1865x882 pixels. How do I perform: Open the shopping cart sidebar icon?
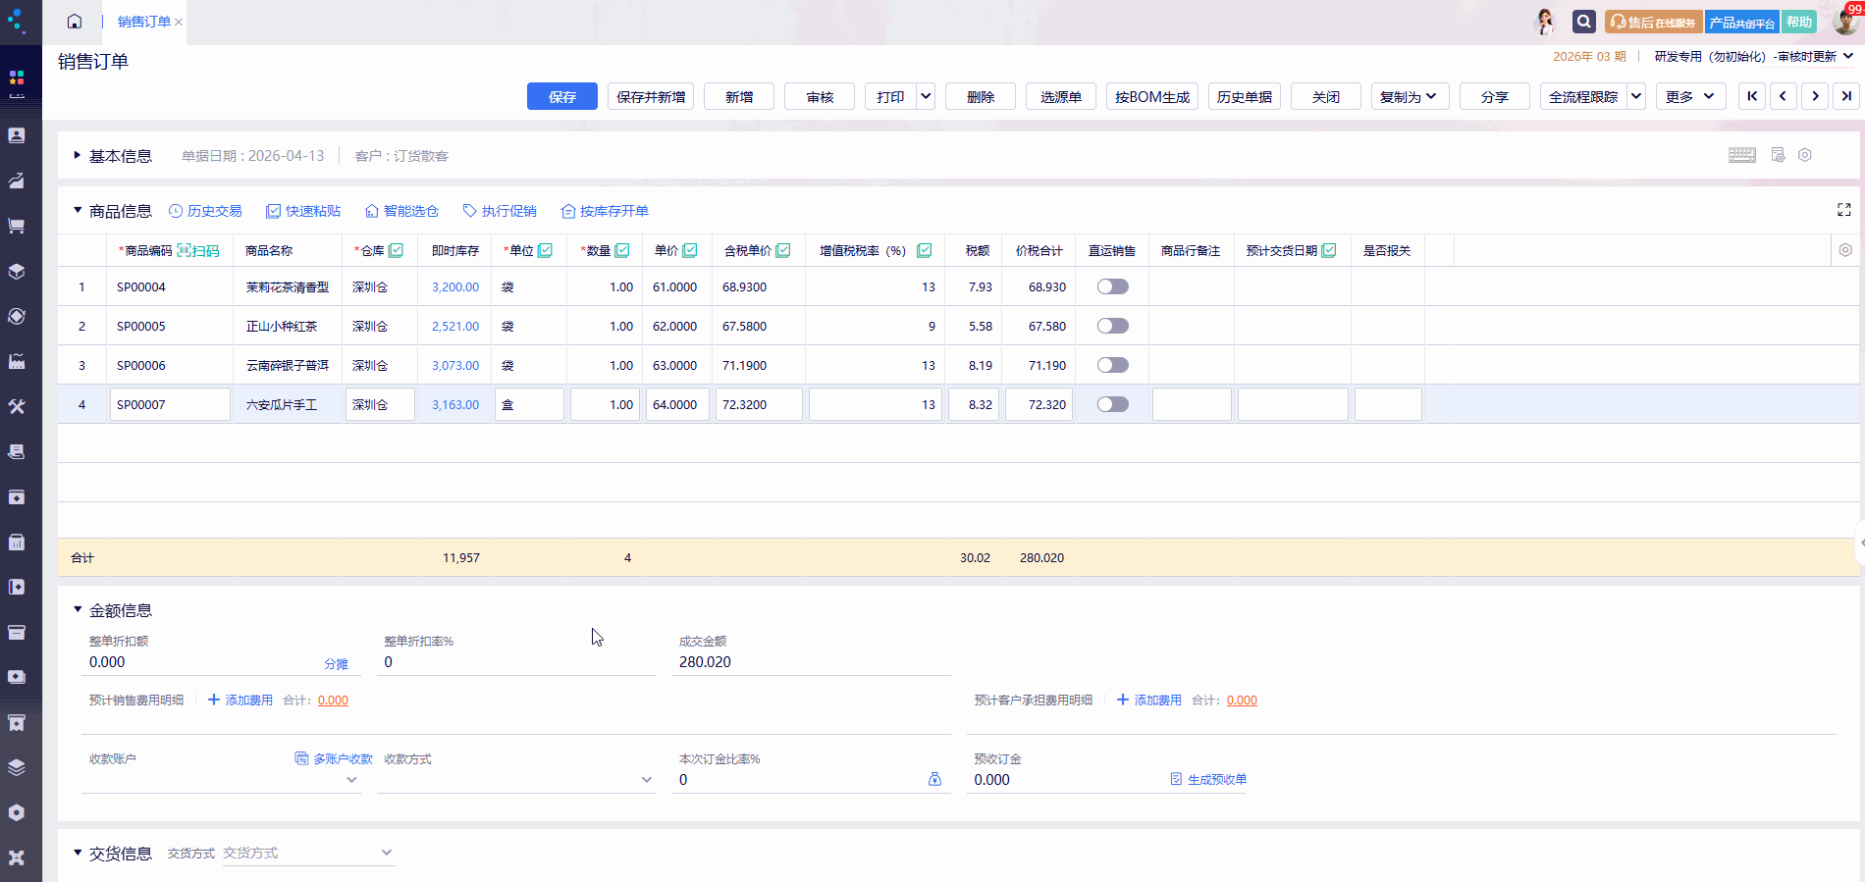pyautogui.click(x=17, y=226)
